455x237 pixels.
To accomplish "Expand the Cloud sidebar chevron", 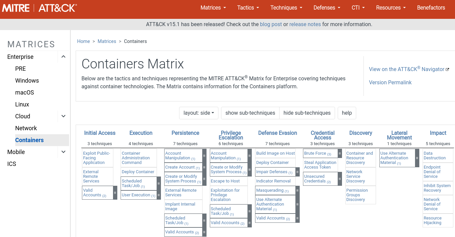I will (63, 116).
